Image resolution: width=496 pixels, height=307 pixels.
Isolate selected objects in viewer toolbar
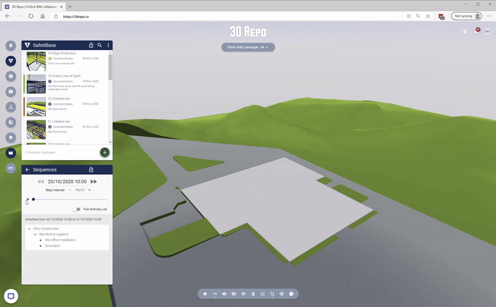tap(243, 294)
